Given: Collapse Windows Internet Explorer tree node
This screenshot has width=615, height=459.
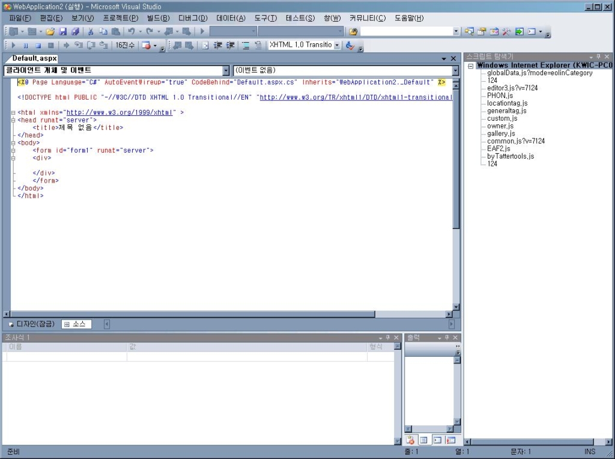Looking at the screenshot, I should point(471,66).
